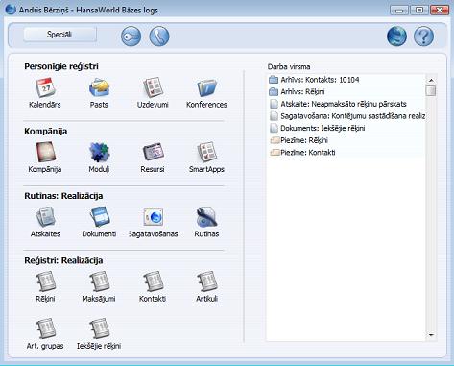Open the Rēķini register binder

tap(45, 281)
